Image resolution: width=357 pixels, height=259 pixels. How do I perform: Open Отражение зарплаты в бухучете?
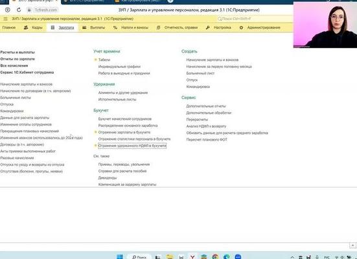[124, 132]
